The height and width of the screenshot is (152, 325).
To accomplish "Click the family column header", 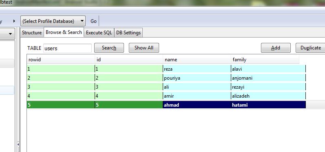I will 265,59.
